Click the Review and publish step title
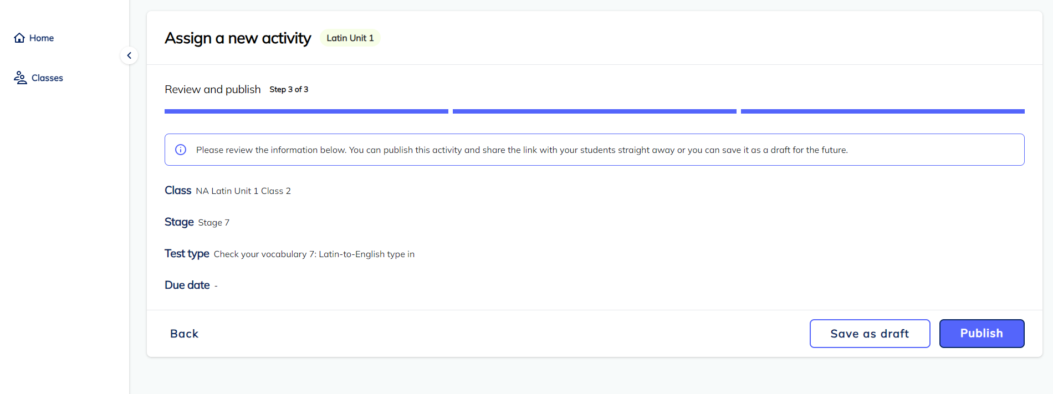1053x394 pixels. pos(212,89)
